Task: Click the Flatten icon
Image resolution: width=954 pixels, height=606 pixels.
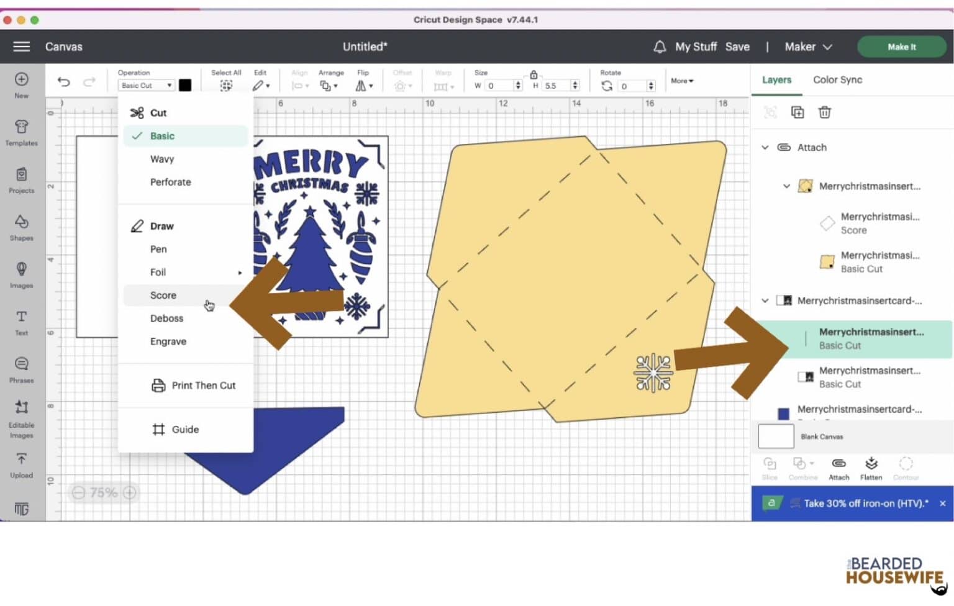Action: (x=871, y=468)
